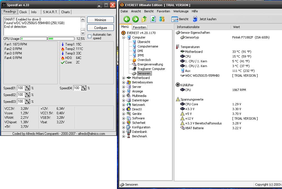The width and height of the screenshot is (282, 189).
Task: Expand the Konfiguration tree node
Action: (123, 127)
